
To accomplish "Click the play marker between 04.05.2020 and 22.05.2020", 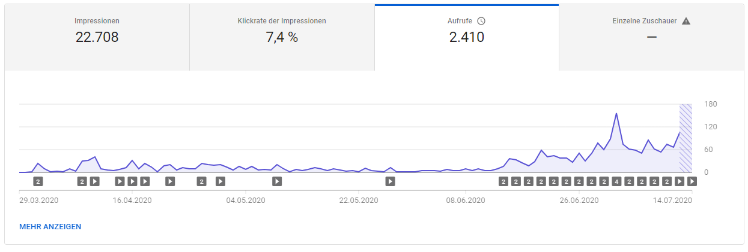I will pyautogui.click(x=277, y=181).
